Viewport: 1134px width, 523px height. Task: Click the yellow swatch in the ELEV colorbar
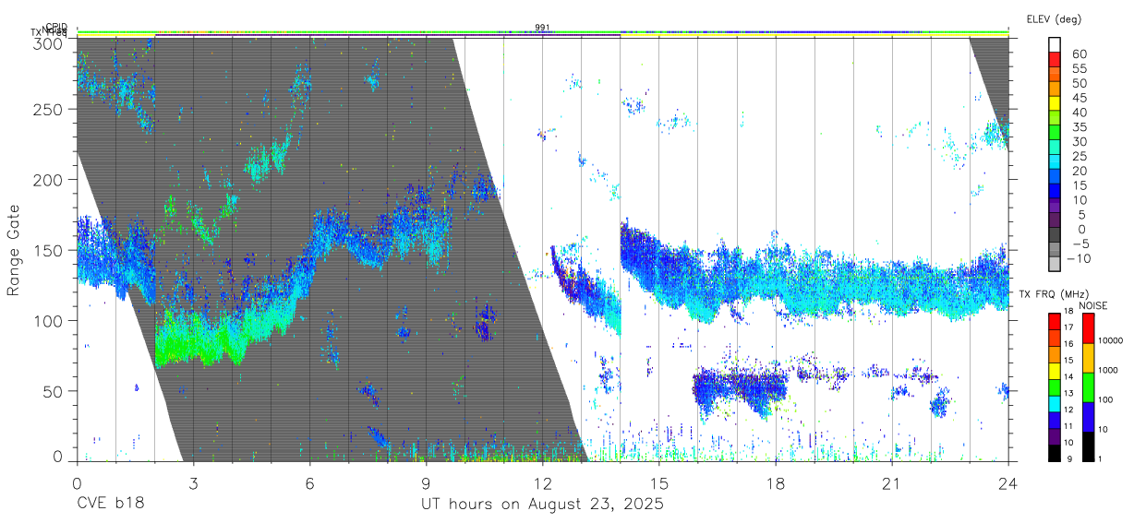tap(1056, 103)
